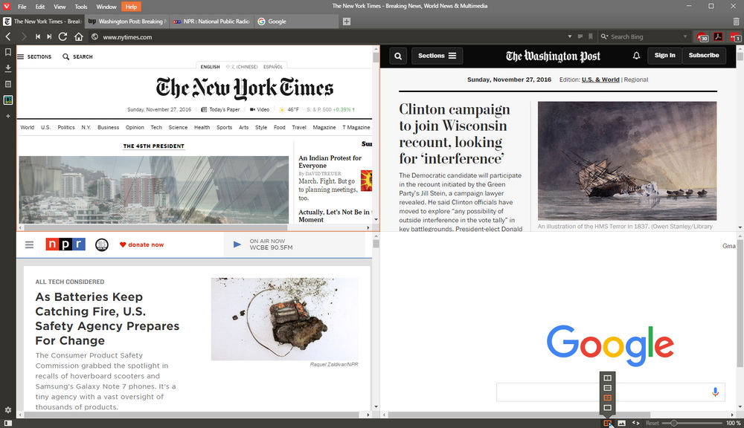This screenshot has height=428, width=744.
Task: Click the page tiling button in status bar
Action: coord(607,423)
